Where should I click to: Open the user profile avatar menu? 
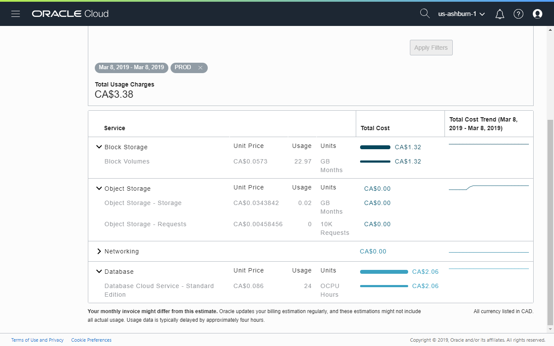(x=538, y=14)
